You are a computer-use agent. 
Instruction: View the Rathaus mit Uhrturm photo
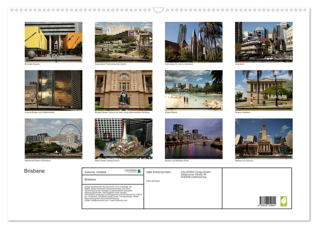(263, 138)
